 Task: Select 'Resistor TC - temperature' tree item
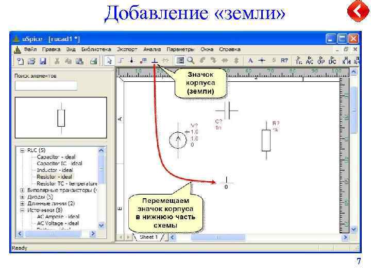(66, 183)
